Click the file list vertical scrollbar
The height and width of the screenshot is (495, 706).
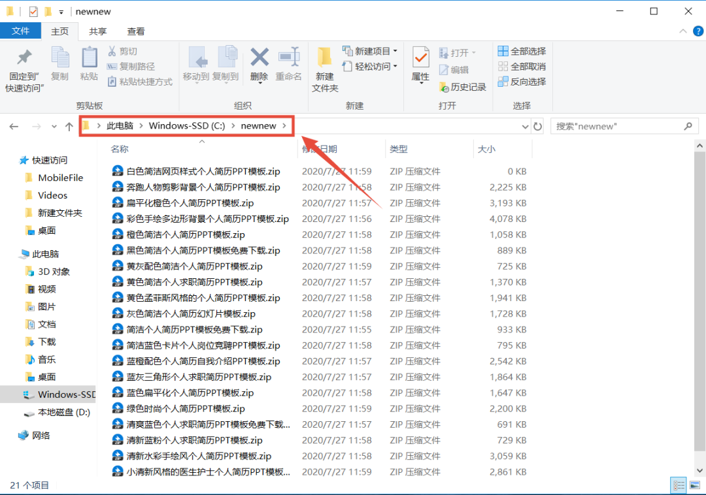pyautogui.click(x=699, y=301)
